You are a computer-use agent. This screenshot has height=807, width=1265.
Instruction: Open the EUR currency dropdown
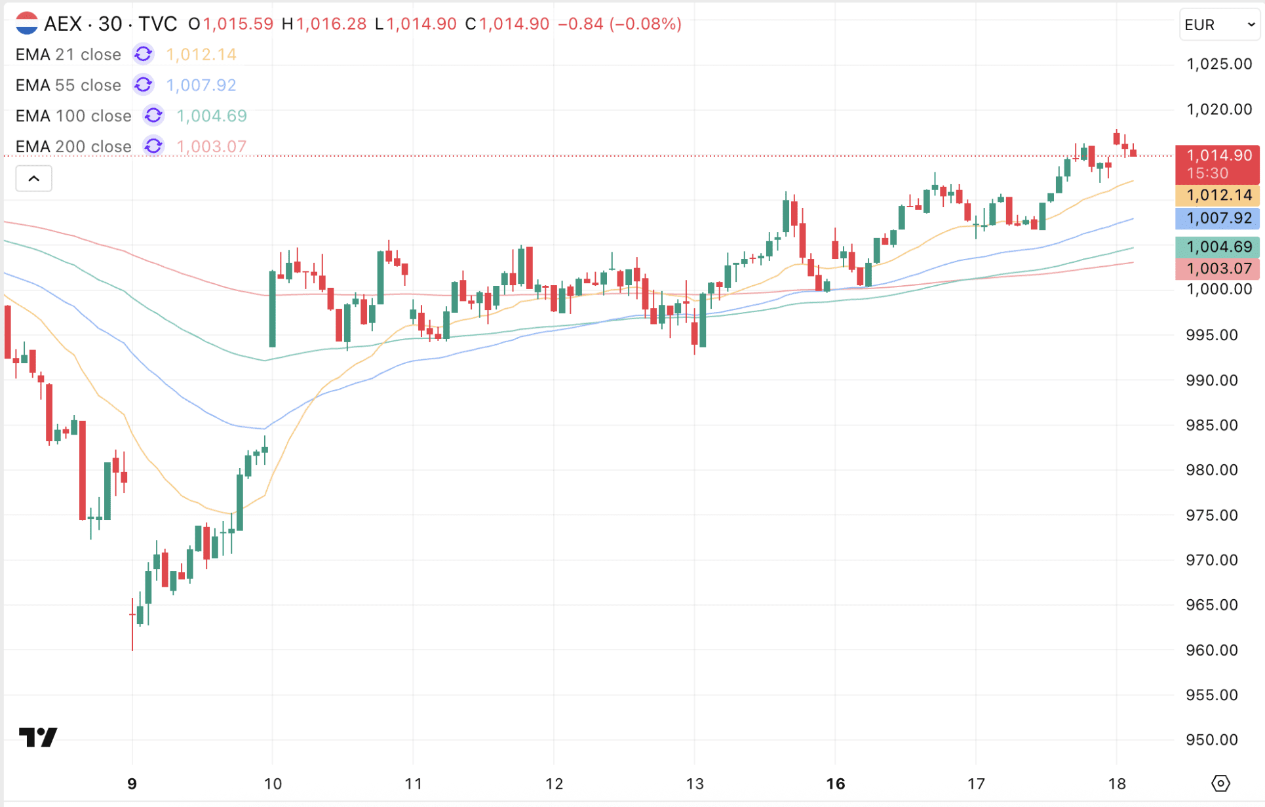[1218, 25]
